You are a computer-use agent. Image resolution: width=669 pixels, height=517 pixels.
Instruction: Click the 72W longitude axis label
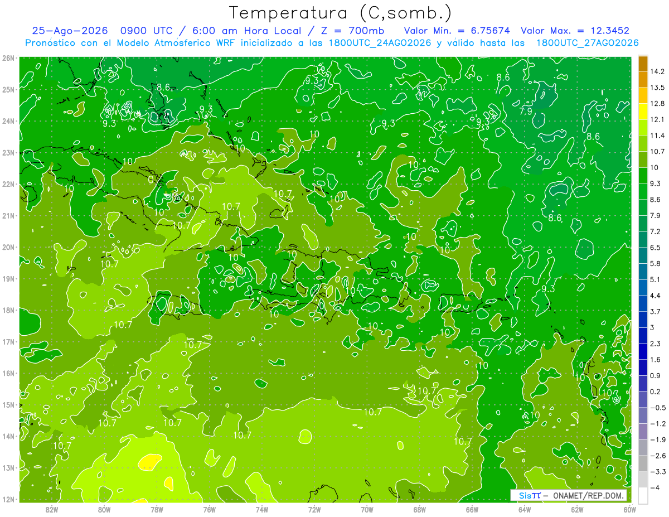click(x=314, y=509)
